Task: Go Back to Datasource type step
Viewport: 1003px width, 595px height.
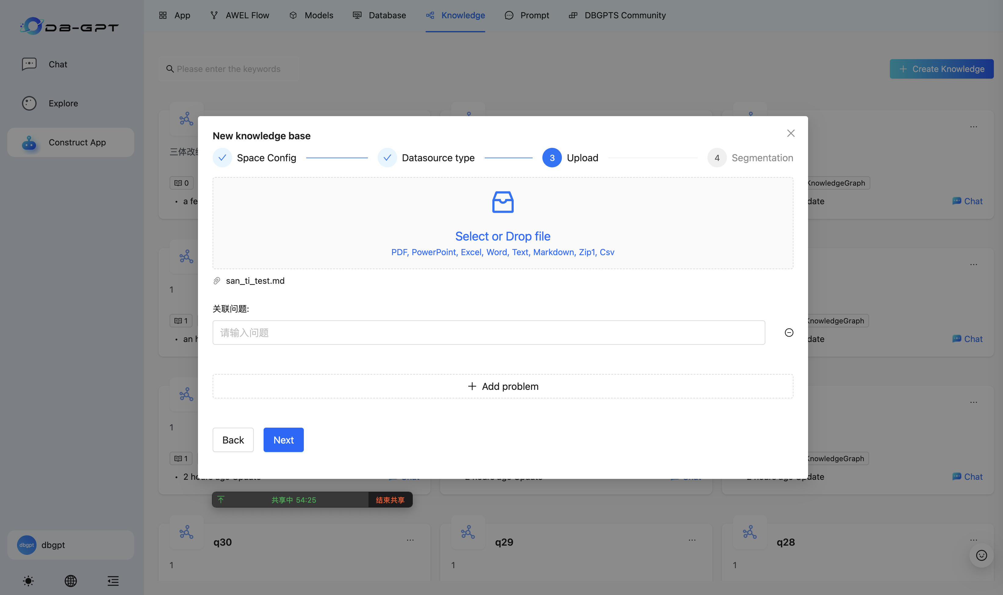Action: click(x=233, y=440)
